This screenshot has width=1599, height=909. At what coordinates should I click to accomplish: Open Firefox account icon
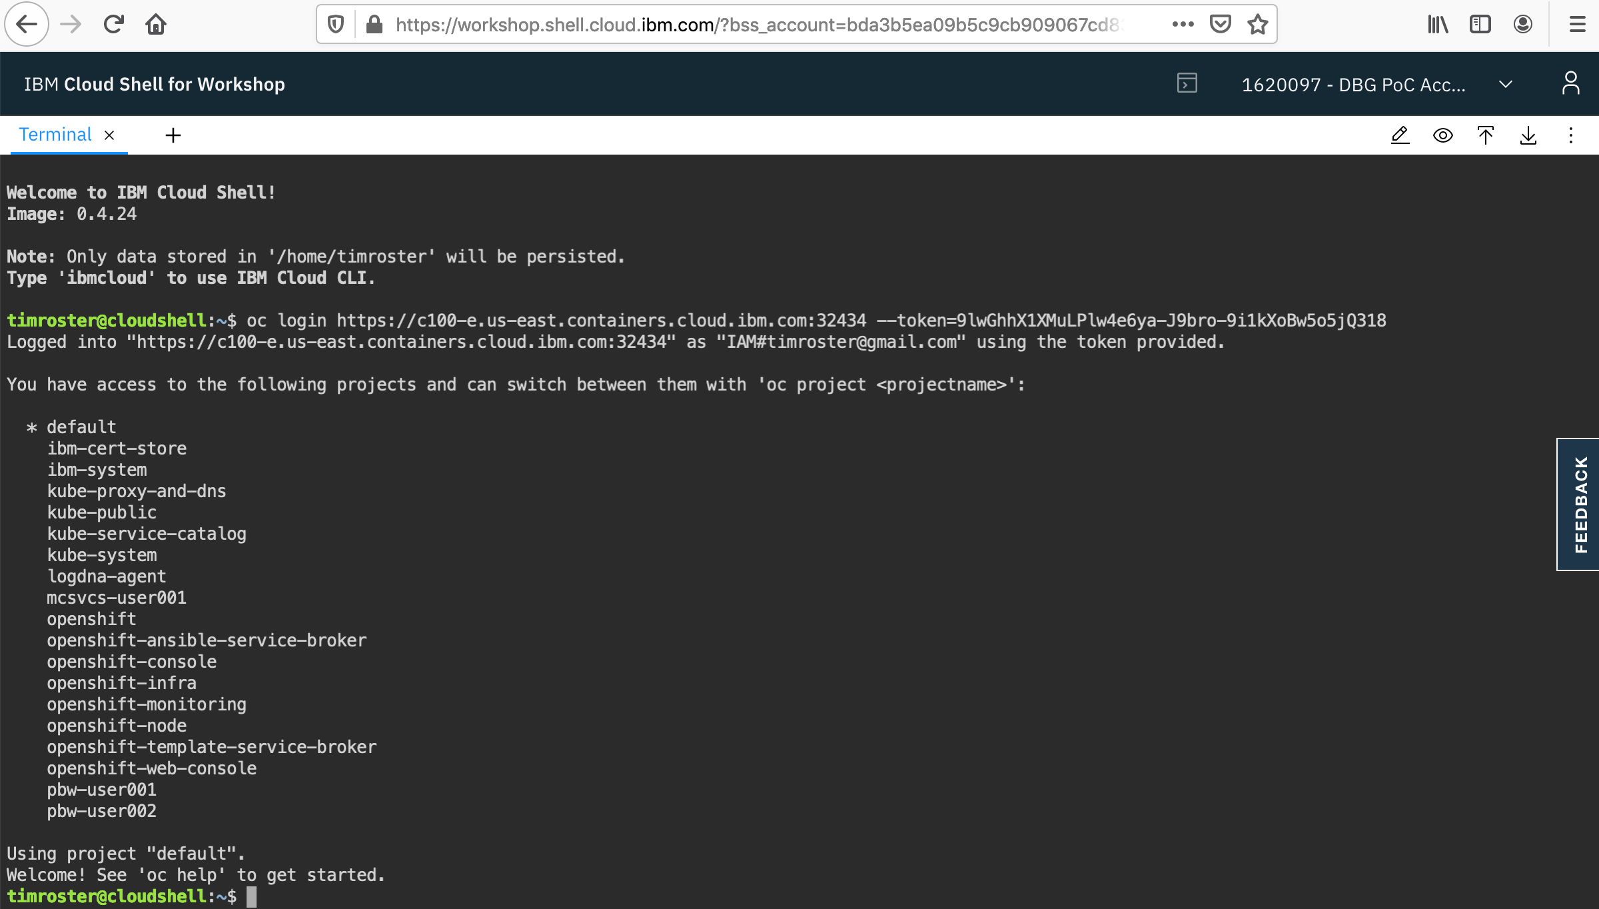(1522, 25)
